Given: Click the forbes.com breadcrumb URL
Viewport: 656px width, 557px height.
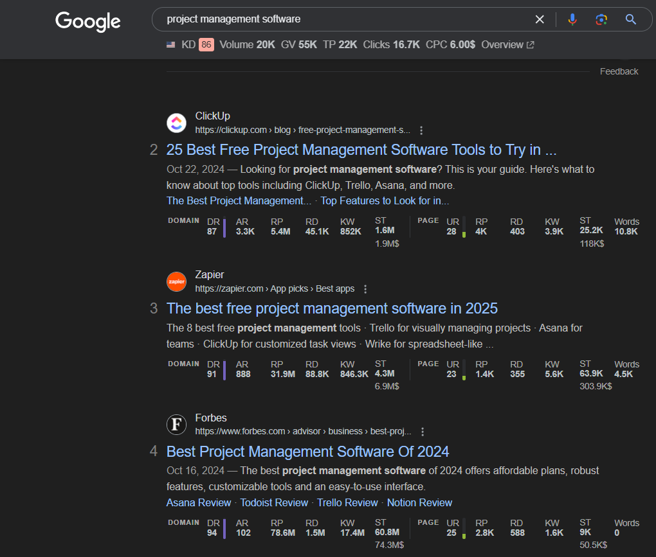Looking at the screenshot, I should pos(304,431).
